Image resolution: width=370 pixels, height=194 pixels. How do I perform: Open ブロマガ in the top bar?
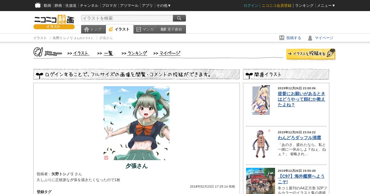point(109,6)
